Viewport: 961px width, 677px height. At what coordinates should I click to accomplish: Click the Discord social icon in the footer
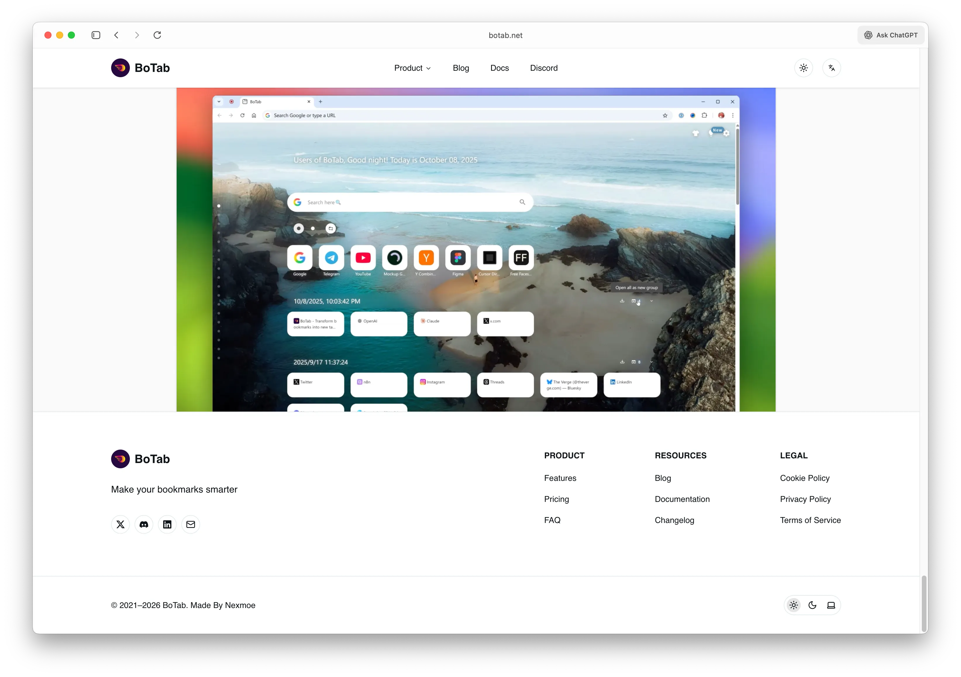[x=144, y=524]
